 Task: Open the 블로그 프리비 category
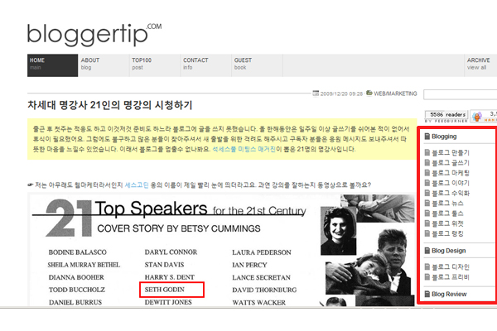click(451, 277)
